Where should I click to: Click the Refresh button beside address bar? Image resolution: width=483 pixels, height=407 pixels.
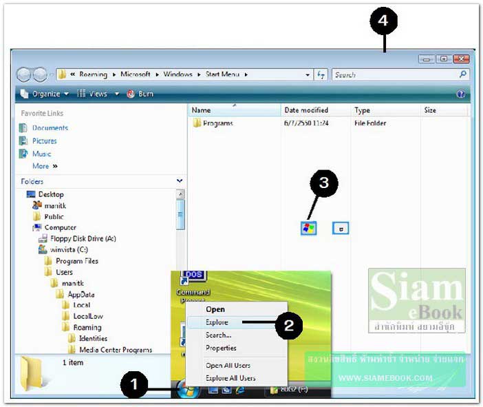321,74
